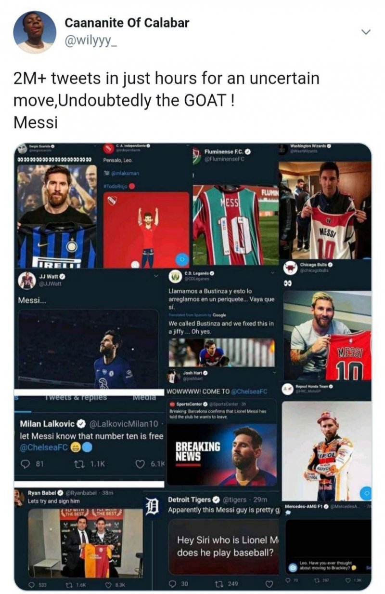
Task: Open @ChelseaFC mention in Milan Lalkovic's tweet
Action: click(x=42, y=448)
